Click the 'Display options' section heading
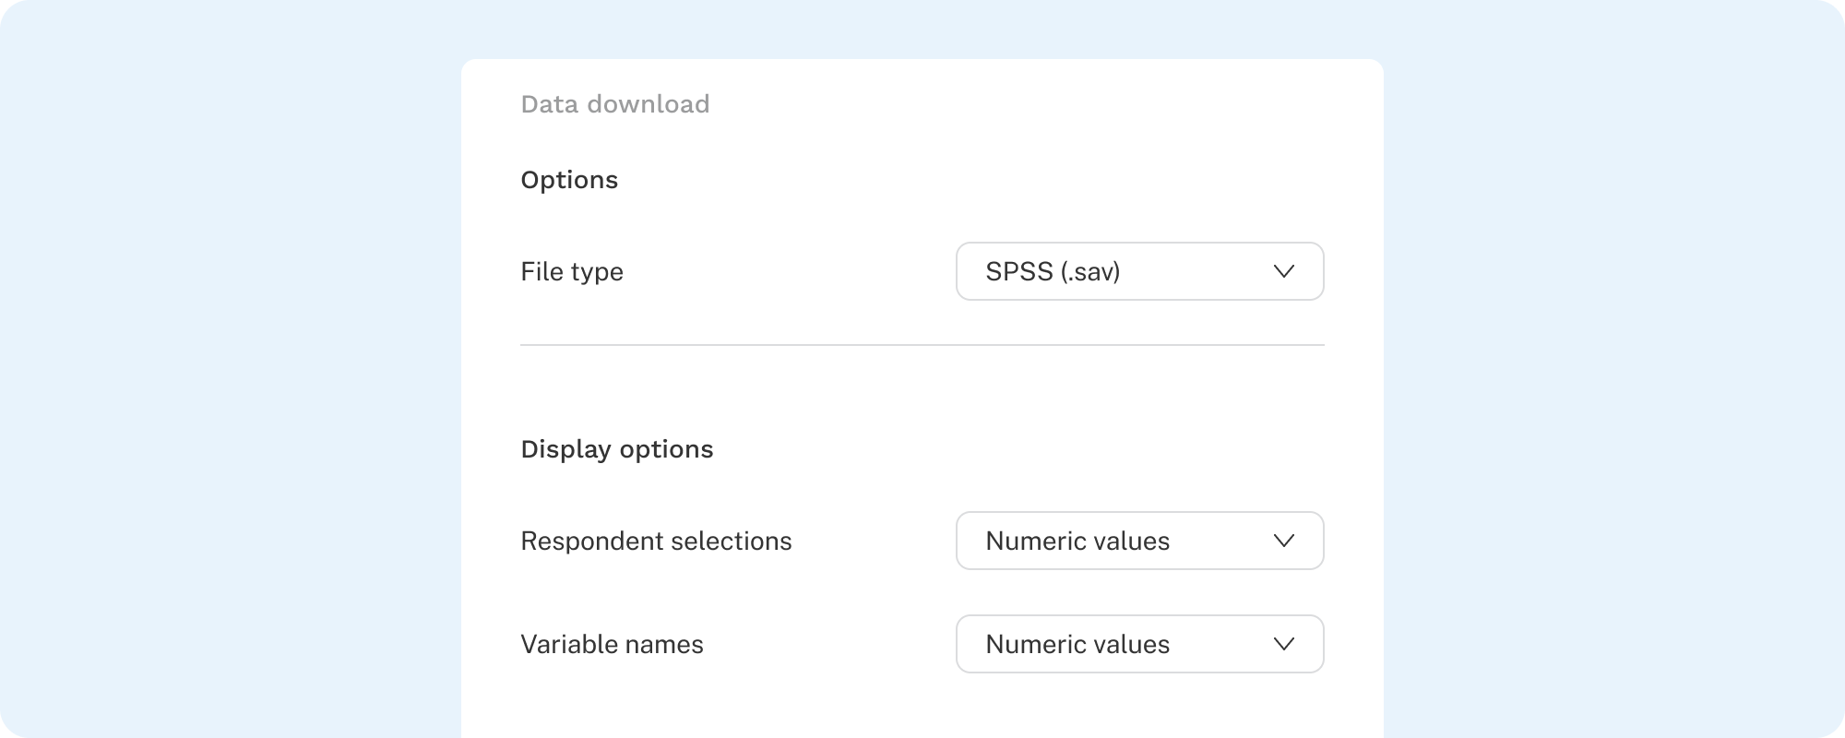Viewport: 1845px width, 738px height. coord(617,449)
